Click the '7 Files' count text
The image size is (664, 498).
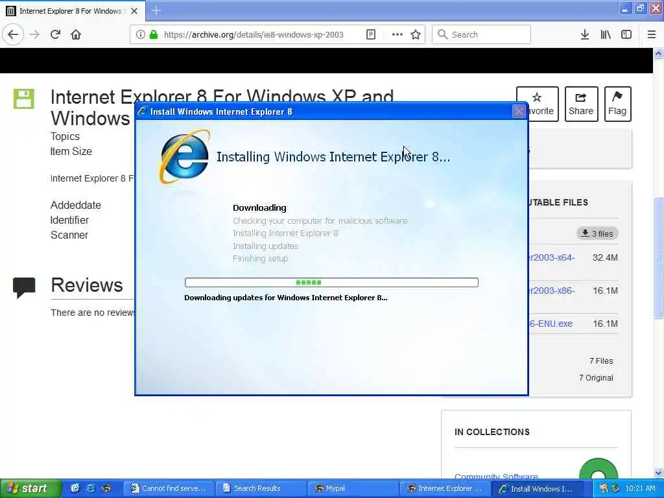coord(601,361)
